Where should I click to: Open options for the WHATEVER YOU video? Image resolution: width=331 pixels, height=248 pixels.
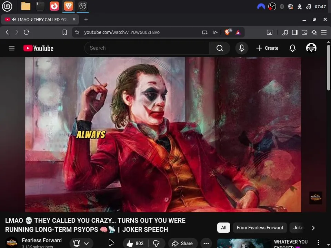pos(318,242)
